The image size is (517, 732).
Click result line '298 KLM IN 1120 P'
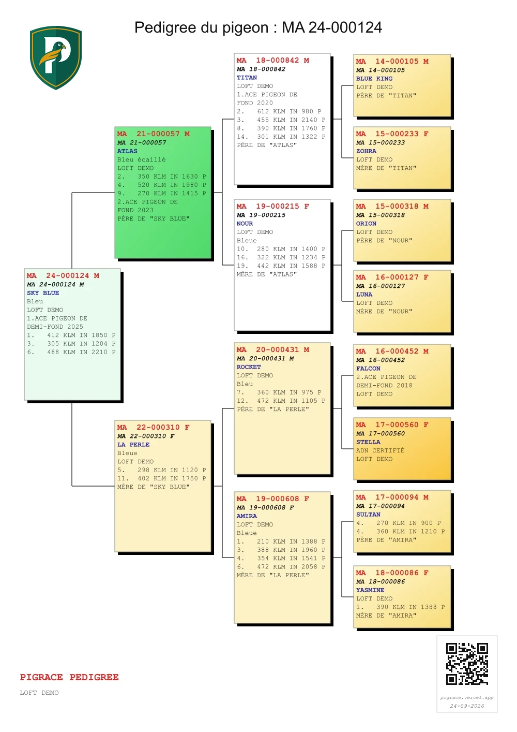[x=172, y=470]
